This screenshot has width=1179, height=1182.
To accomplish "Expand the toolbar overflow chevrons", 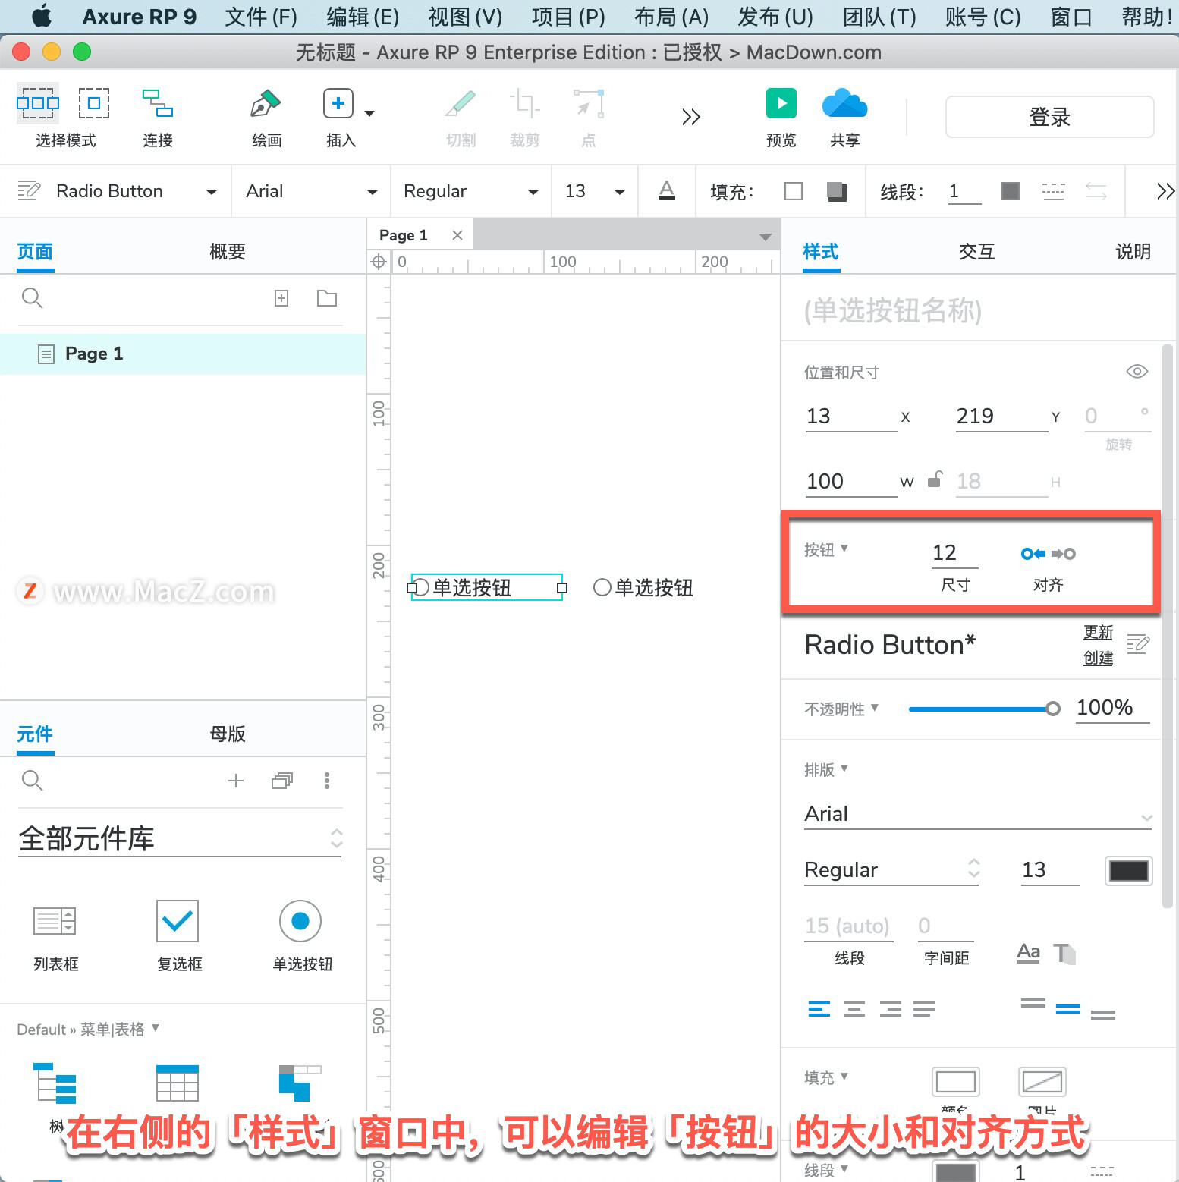I will [690, 117].
